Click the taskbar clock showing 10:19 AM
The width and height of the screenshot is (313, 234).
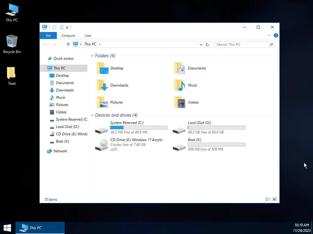tap(302, 228)
